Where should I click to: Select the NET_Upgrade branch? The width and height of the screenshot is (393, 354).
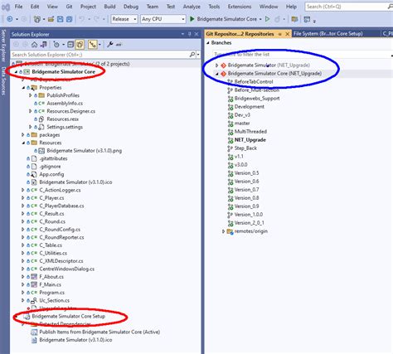pos(250,140)
